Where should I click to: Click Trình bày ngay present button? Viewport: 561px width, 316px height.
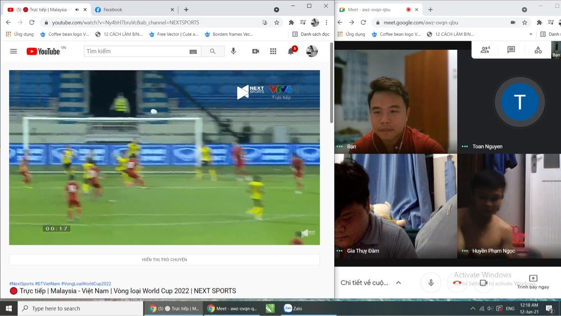point(533,282)
